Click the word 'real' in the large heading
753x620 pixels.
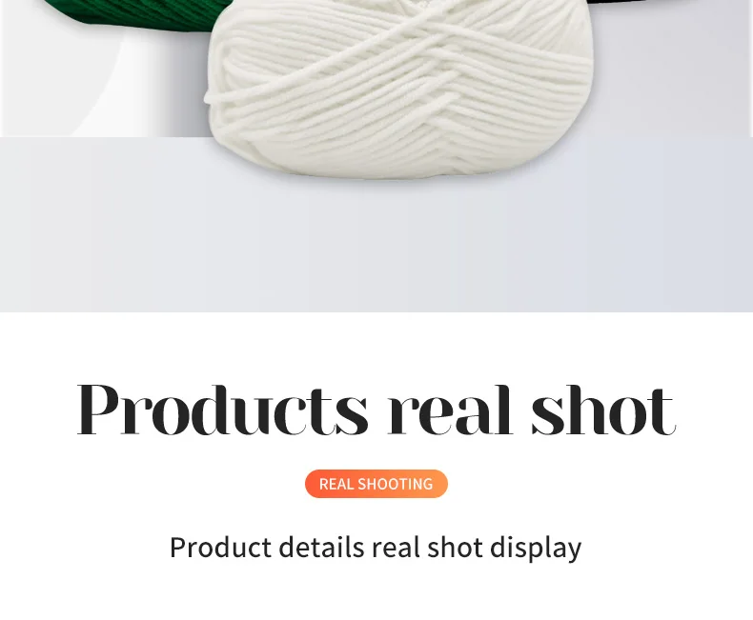tap(450, 410)
